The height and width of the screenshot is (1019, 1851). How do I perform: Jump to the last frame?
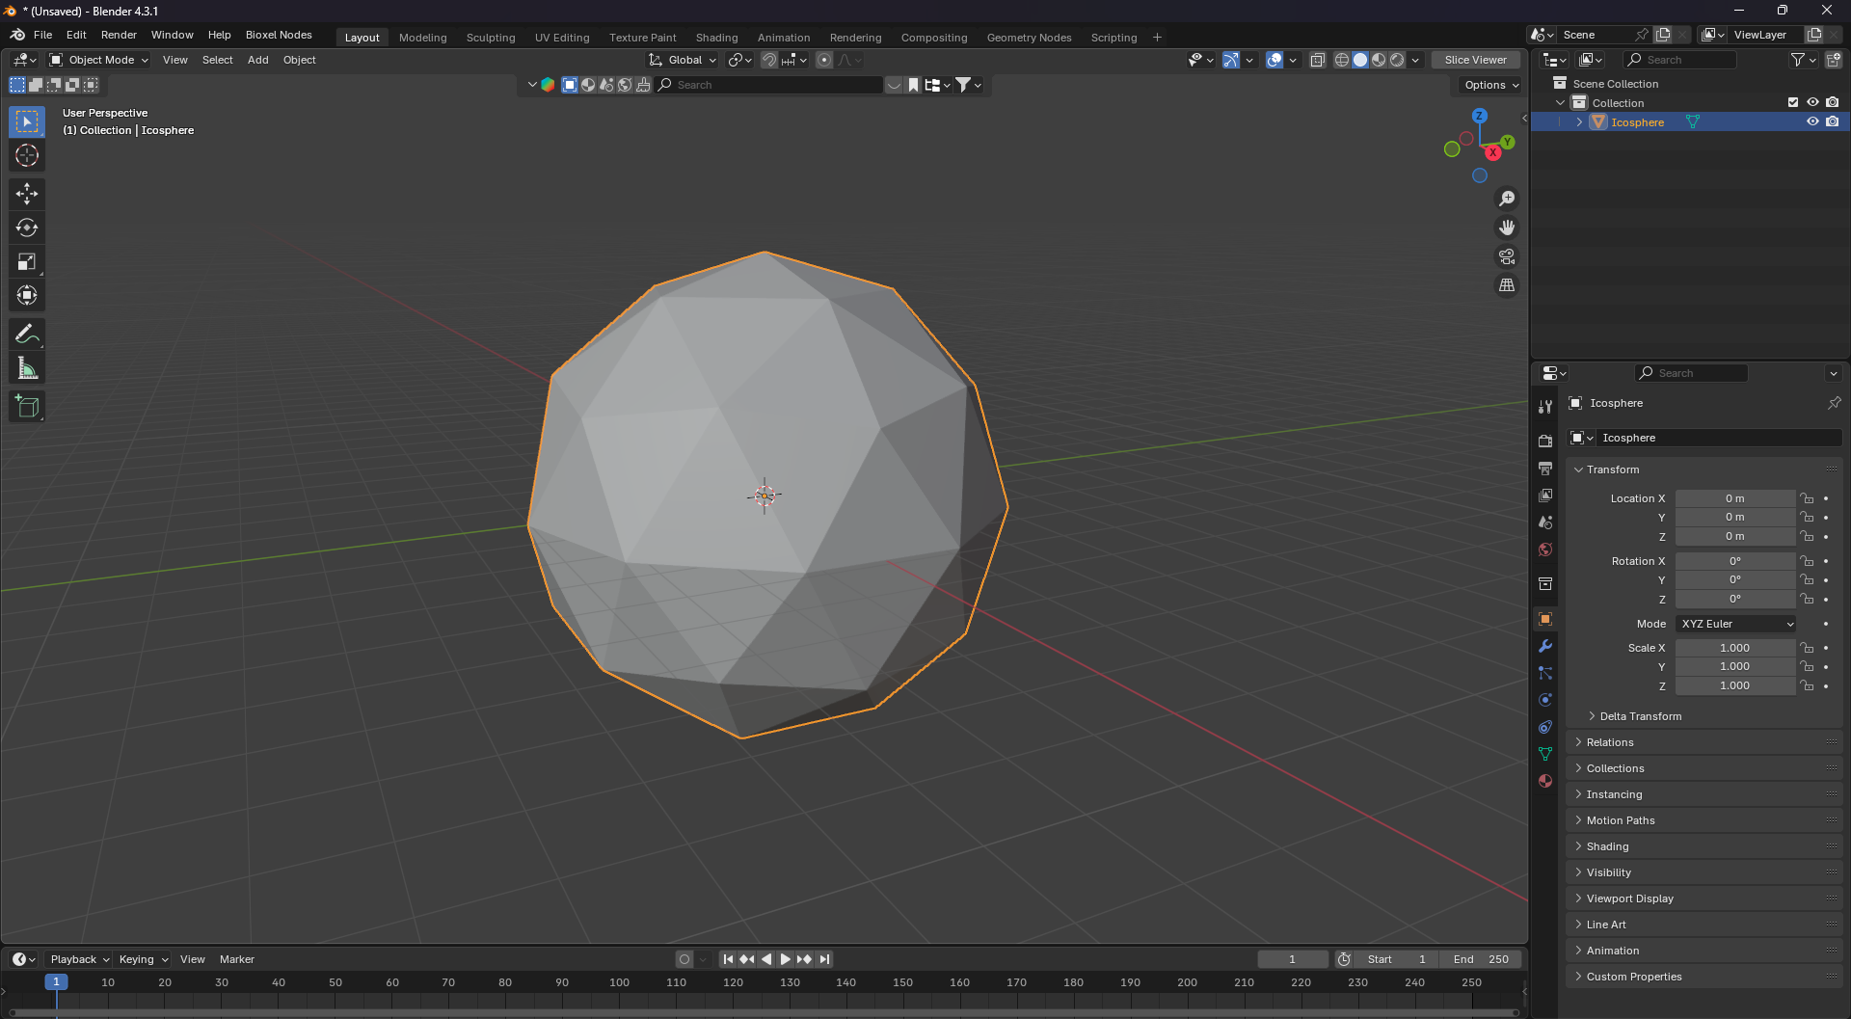(x=824, y=959)
